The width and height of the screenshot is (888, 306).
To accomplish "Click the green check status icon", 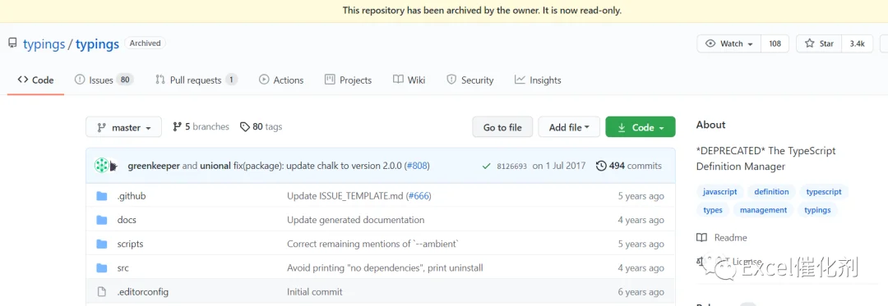I will [x=486, y=166].
